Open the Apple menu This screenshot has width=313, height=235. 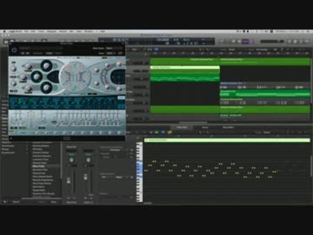tap(5, 32)
